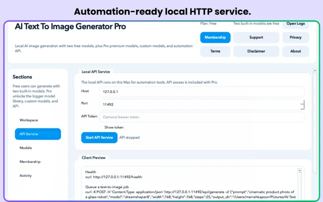Click the 'Local API Service' heading
The width and height of the screenshot is (323, 202).
(96, 72)
